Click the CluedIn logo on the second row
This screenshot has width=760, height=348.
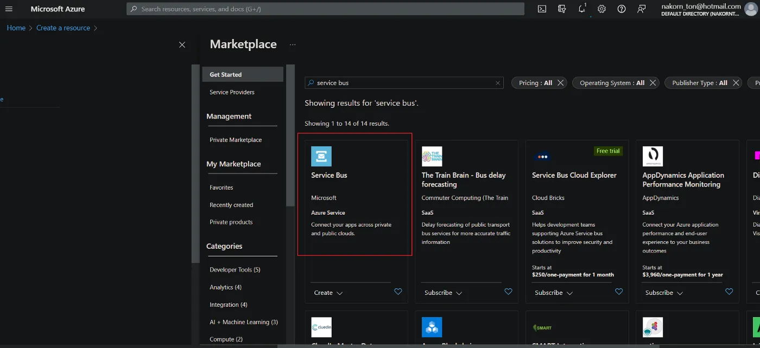click(x=321, y=327)
